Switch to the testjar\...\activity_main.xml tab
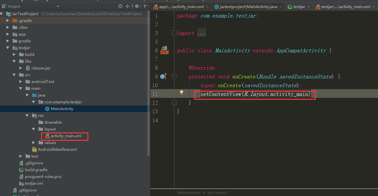The width and height of the screenshot is (378, 196). coord(345,7)
